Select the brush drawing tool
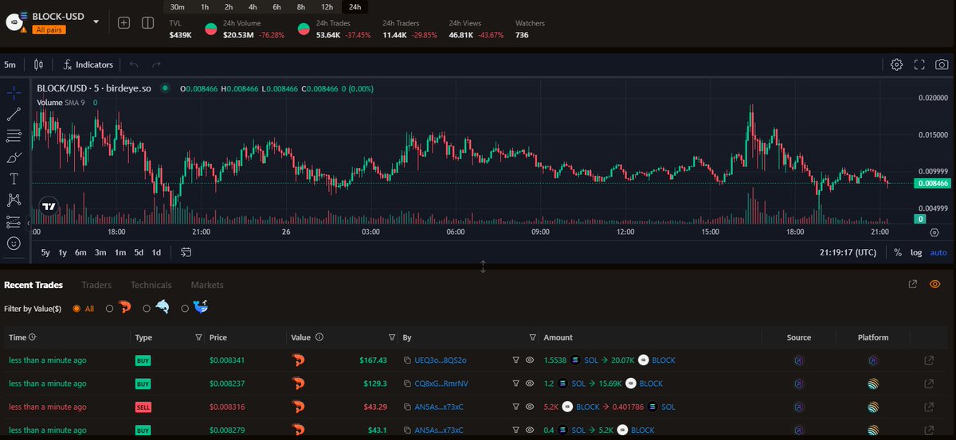 (14, 158)
